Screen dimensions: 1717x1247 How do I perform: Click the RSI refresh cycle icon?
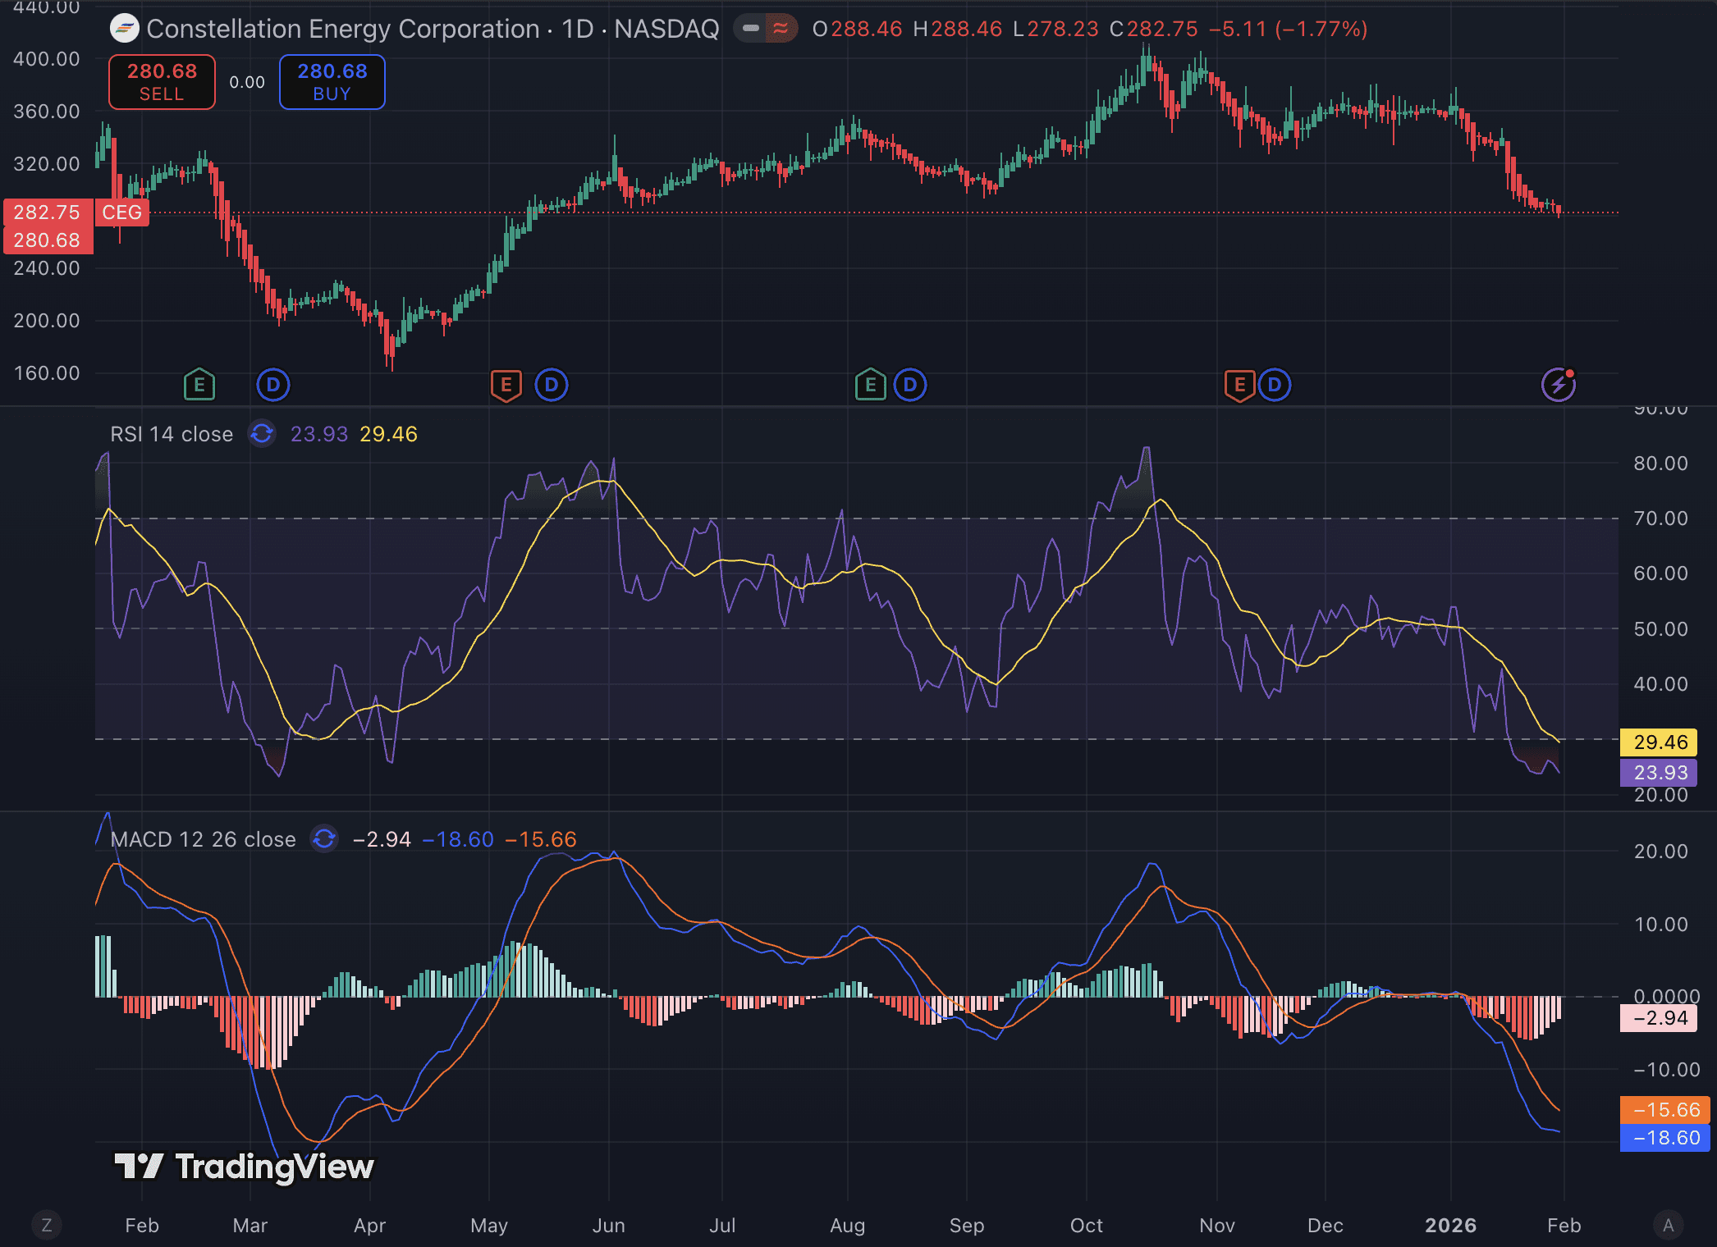pyautogui.click(x=262, y=433)
